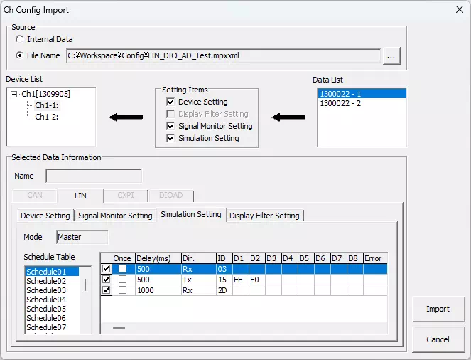Switch to the DIOAD tab

[x=170, y=195]
